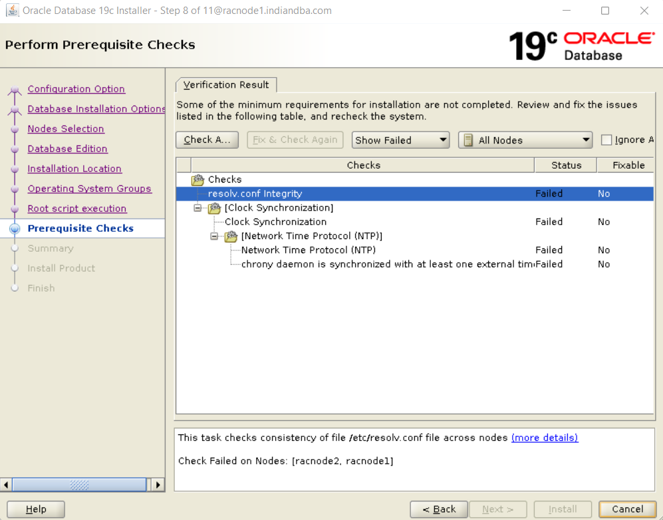Click the Nodes Selection step bullet
This screenshot has height=520, width=663.
pos(15,130)
